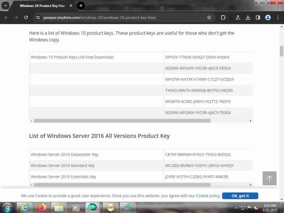This screenshot has width=284, height=213.
Task: Reload the current page
Action: click(26, 17)
